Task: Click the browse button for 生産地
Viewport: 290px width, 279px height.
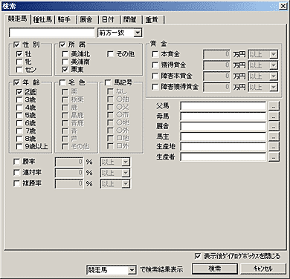Action: [x=274, y=147]
